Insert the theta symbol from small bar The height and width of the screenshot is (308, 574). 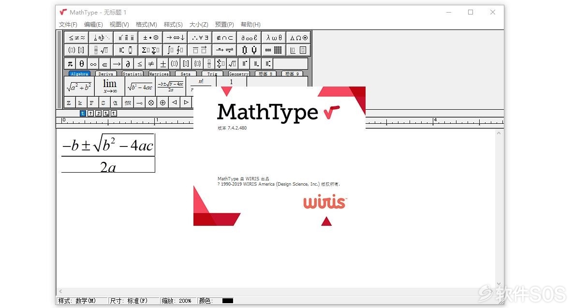82,64
